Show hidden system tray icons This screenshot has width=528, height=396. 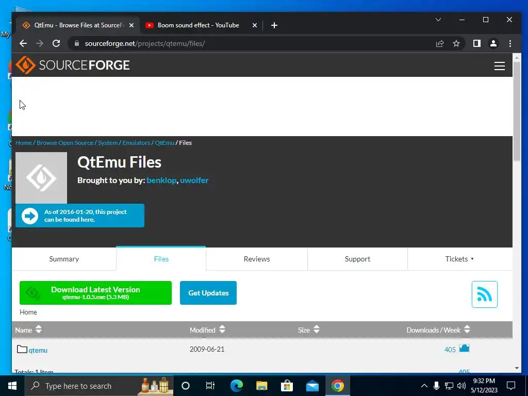point(424,386)
